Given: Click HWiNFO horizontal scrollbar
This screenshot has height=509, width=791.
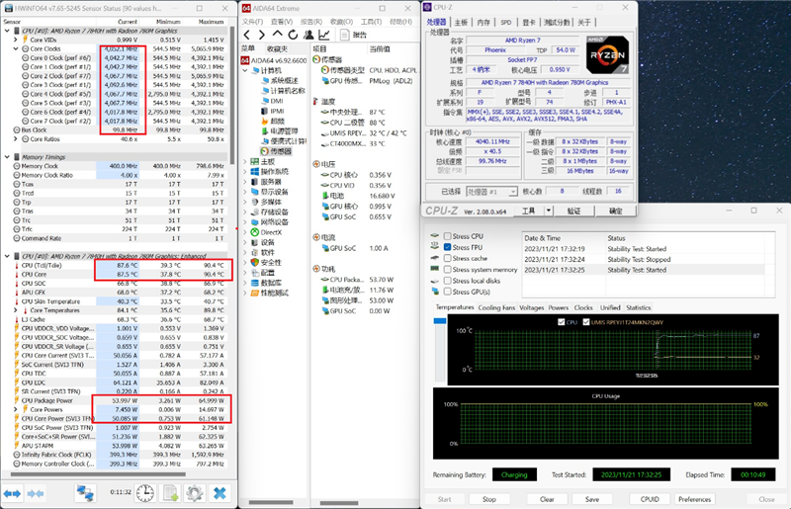Looking at the screenshot, I should click(98, 474).
